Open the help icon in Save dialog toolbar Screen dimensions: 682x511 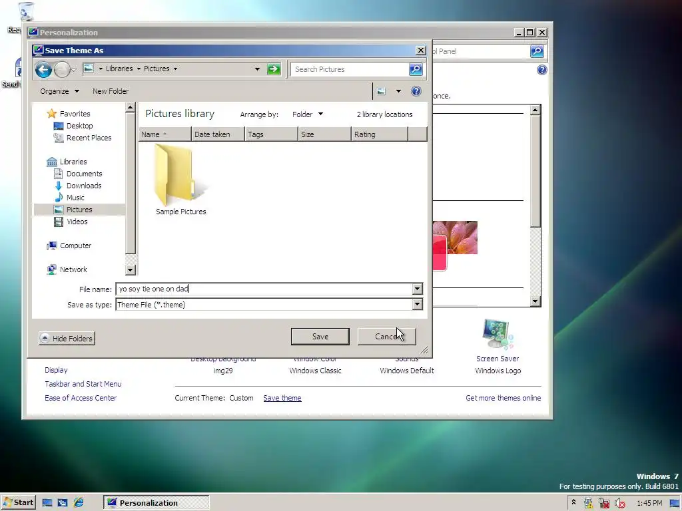(x=416, y=91)
